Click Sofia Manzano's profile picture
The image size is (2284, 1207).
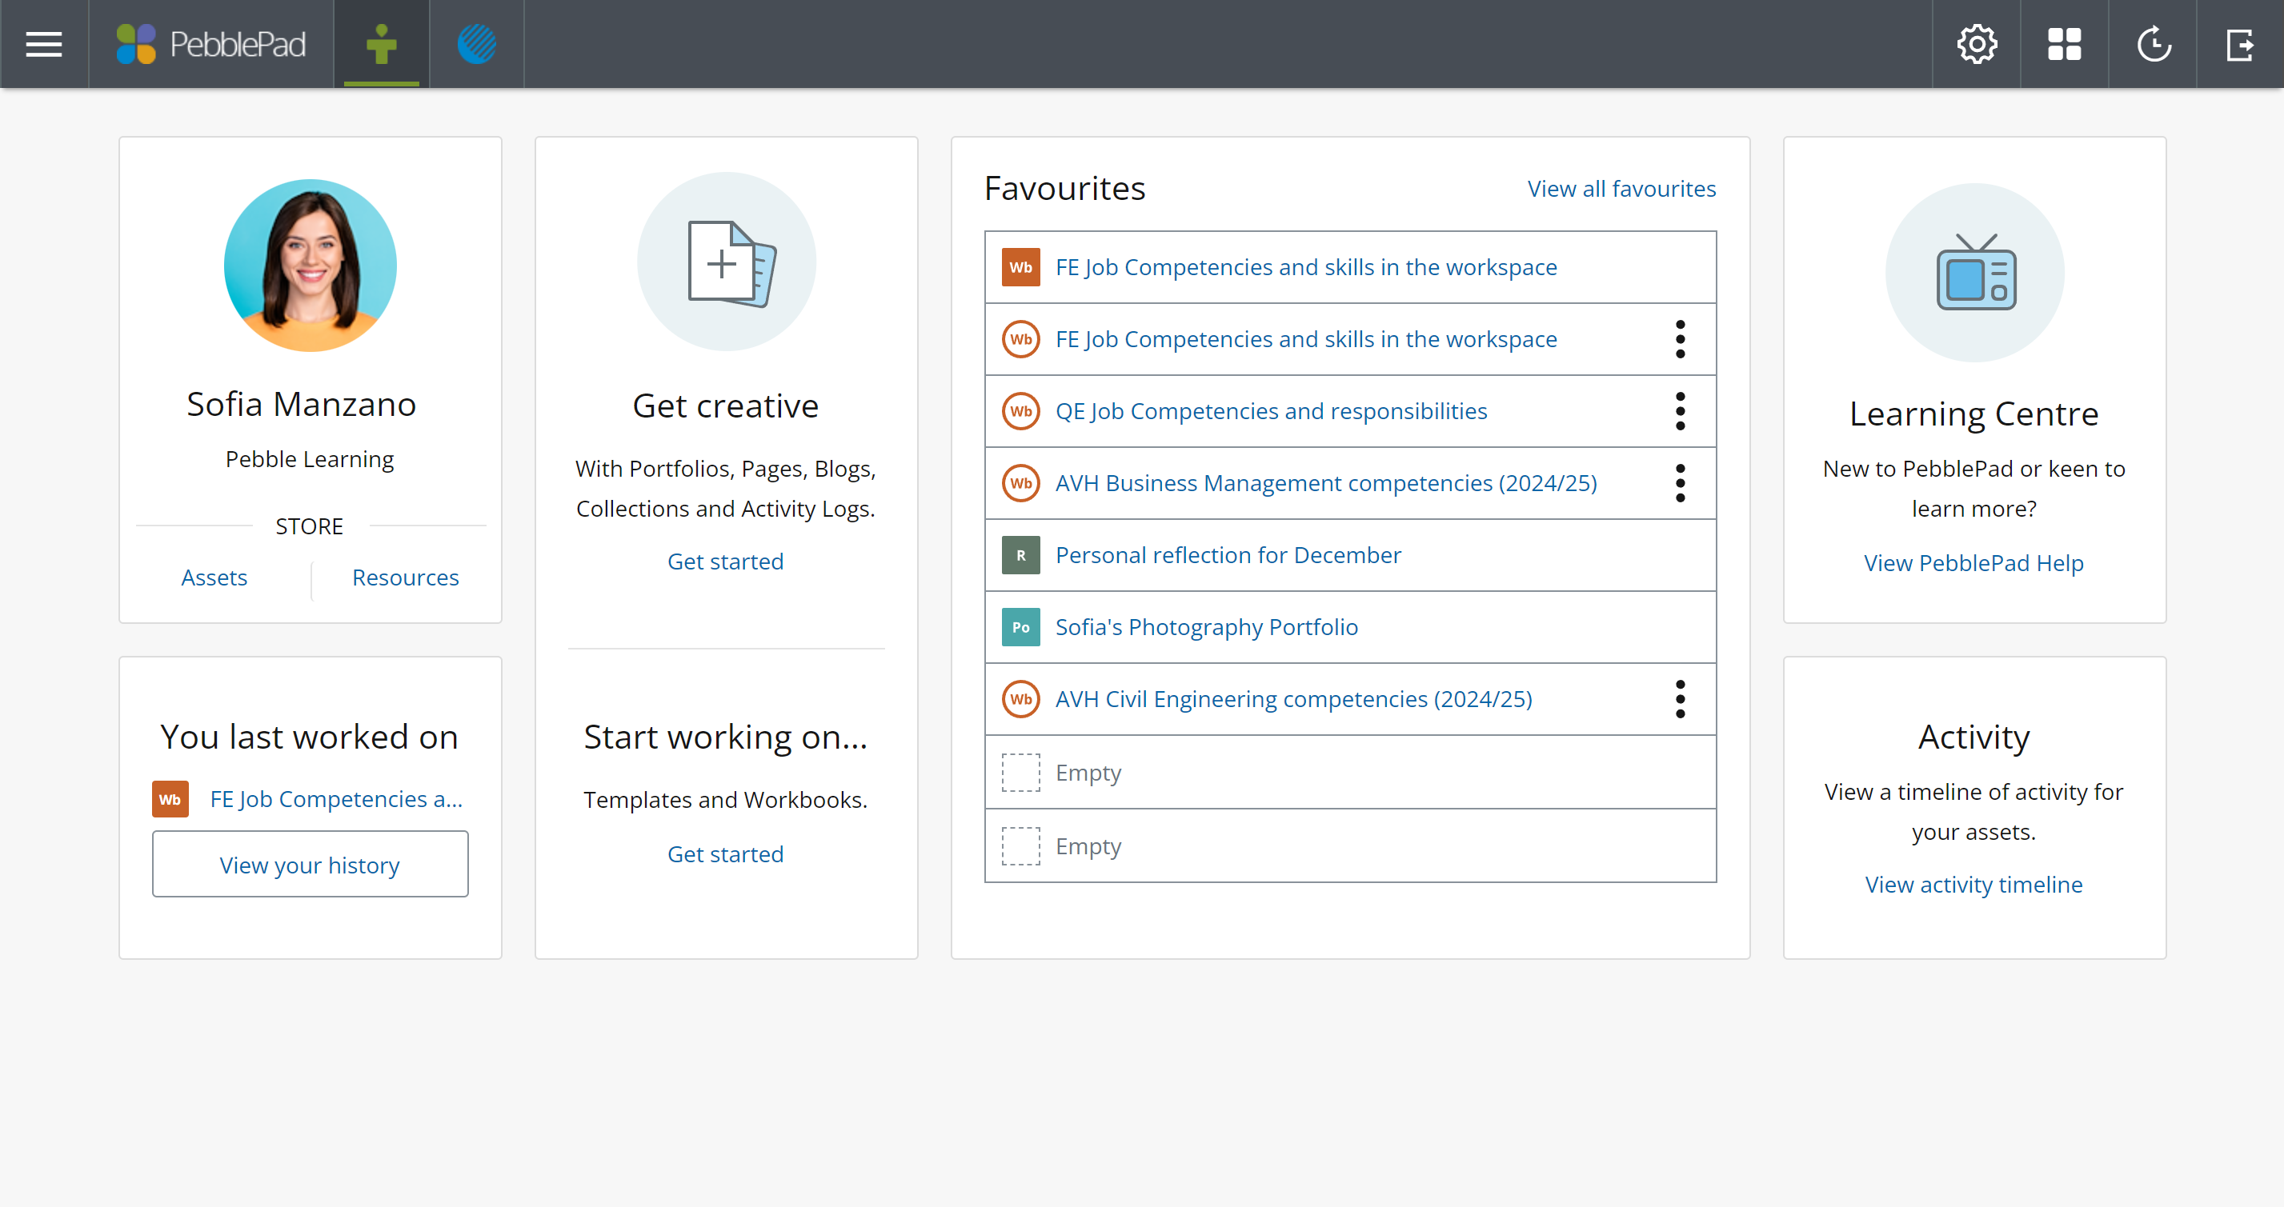pos(310,265)
